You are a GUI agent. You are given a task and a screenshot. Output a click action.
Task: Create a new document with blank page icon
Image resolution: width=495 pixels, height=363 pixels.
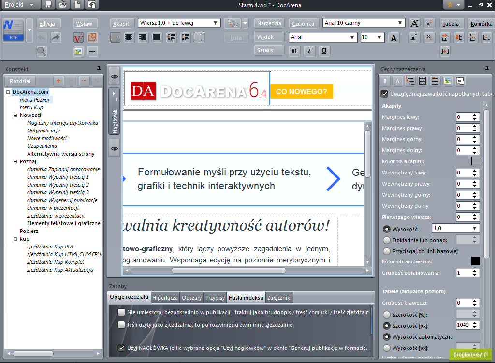tap(77, 5)
